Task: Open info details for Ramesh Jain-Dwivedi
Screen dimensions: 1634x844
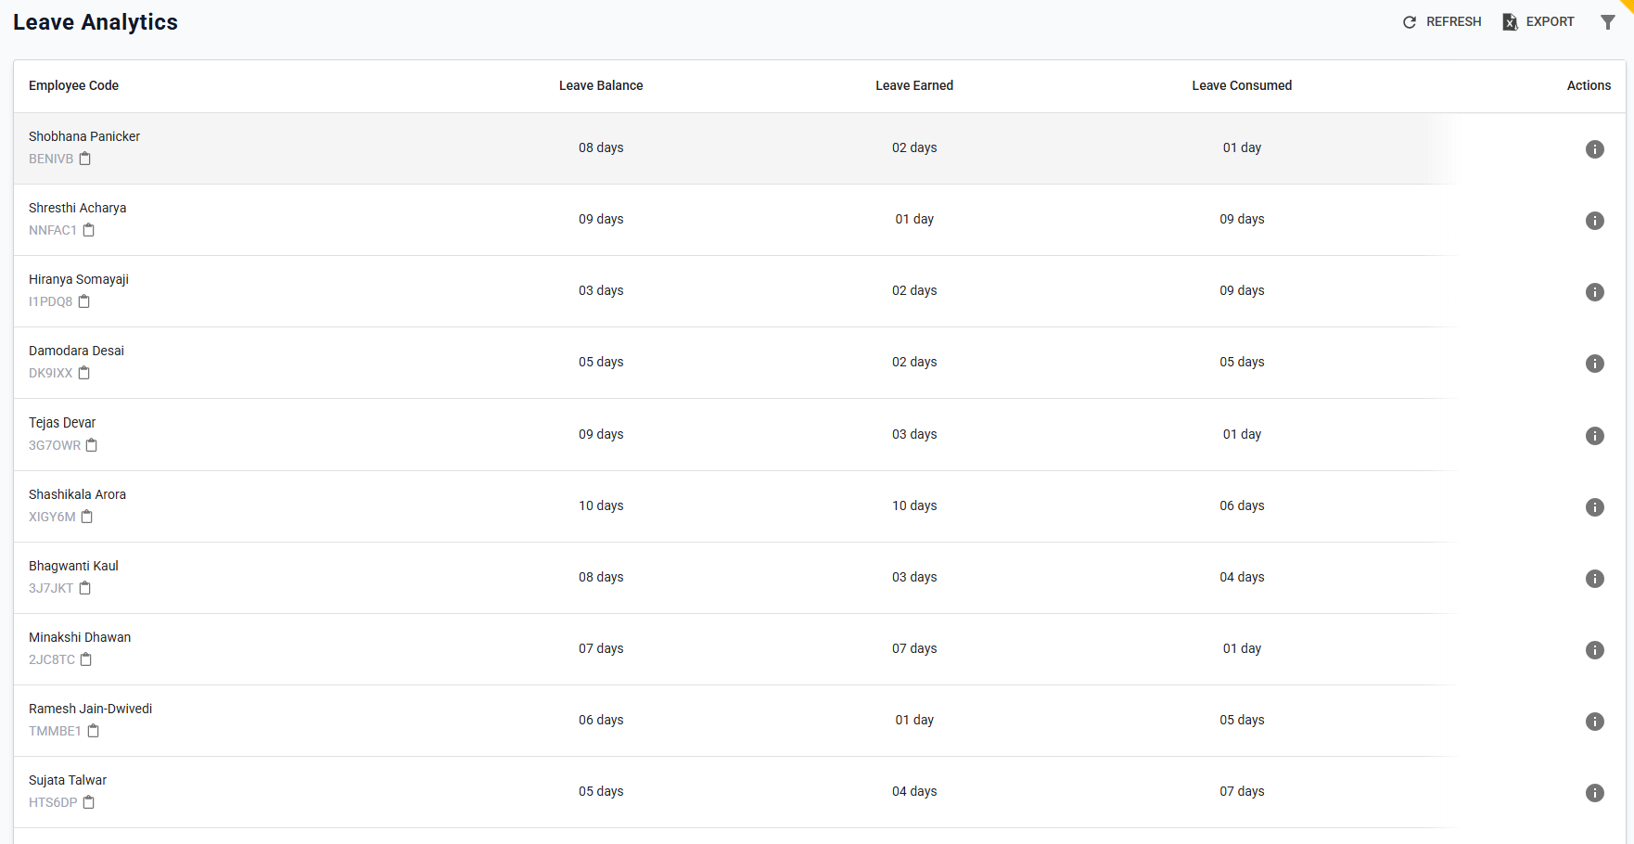Action: 1595,721
